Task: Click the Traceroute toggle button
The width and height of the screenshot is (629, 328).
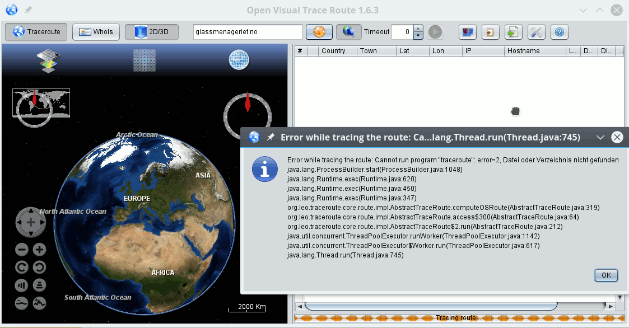Action: 36,32
